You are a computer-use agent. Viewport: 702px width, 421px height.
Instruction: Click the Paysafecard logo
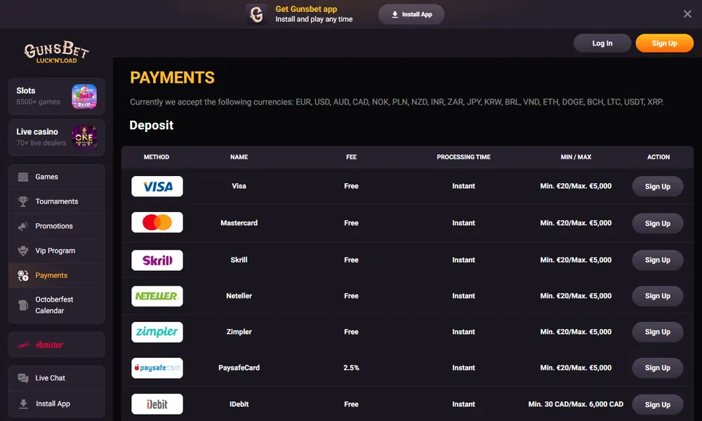[x=157, y=368]
